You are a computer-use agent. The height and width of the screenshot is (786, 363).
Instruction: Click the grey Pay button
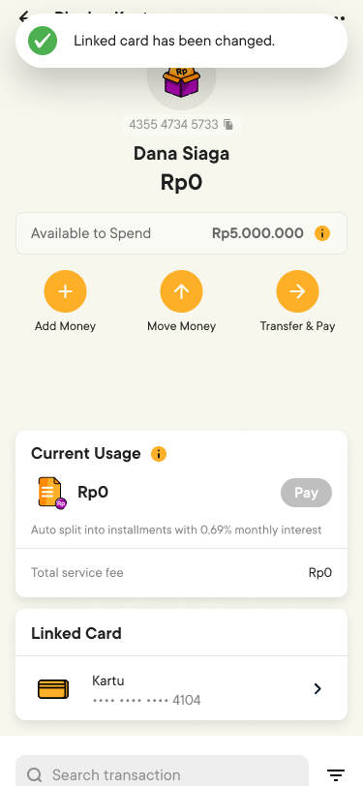tap(306, 493)
